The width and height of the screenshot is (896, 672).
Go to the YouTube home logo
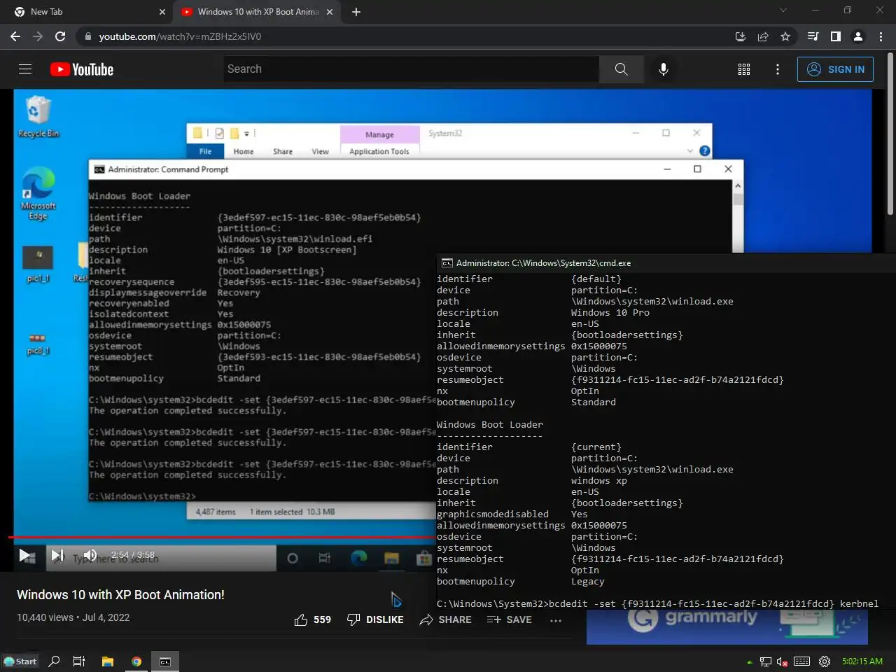(82, 69)
